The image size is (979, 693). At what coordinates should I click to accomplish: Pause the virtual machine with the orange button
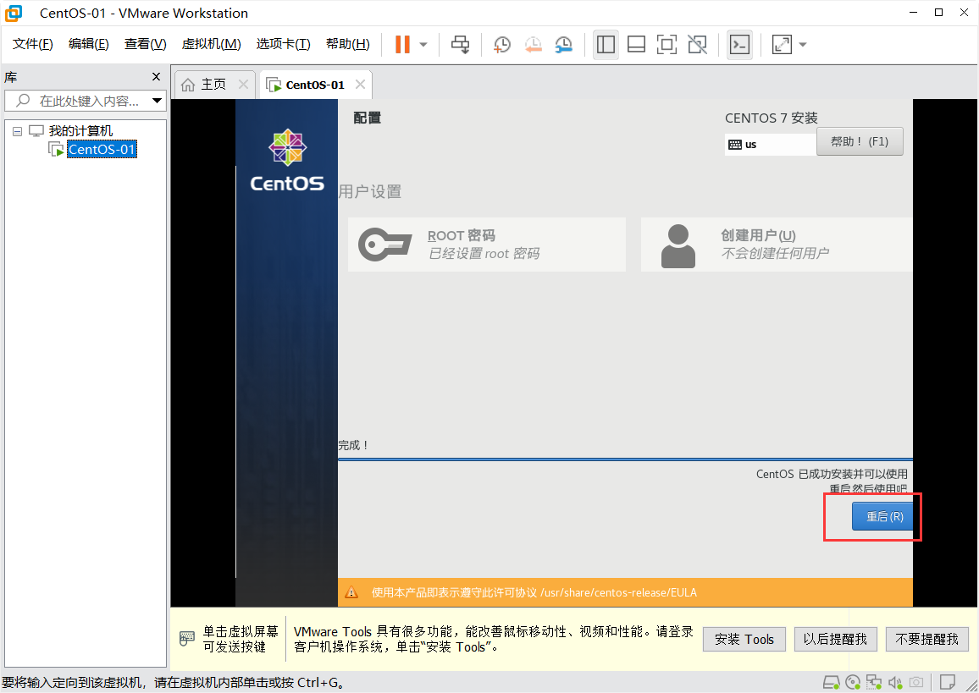tap(403, 44)
